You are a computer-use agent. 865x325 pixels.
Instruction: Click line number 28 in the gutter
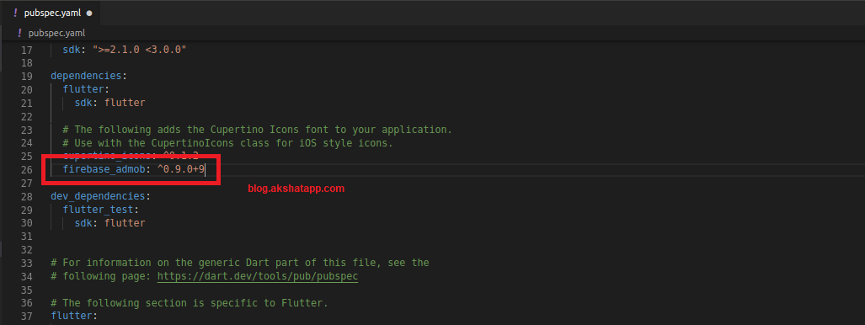click(x=26, y=196)
